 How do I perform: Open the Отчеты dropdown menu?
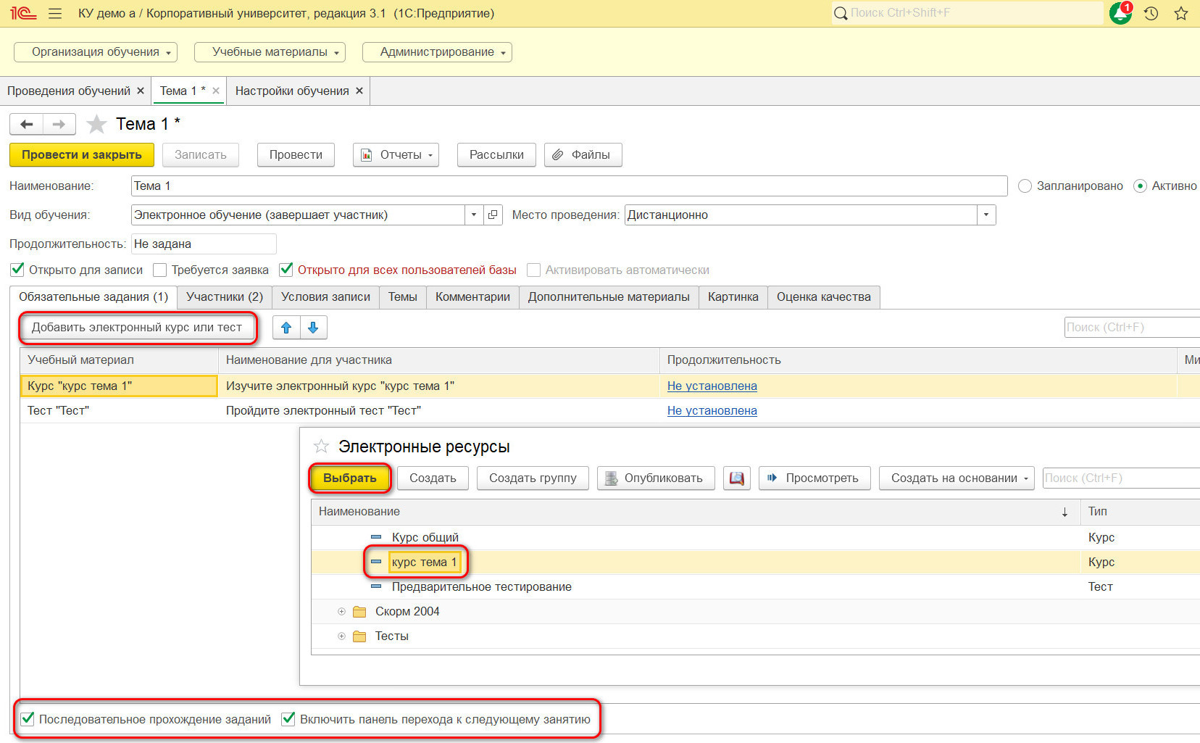[x=396, y=155]
